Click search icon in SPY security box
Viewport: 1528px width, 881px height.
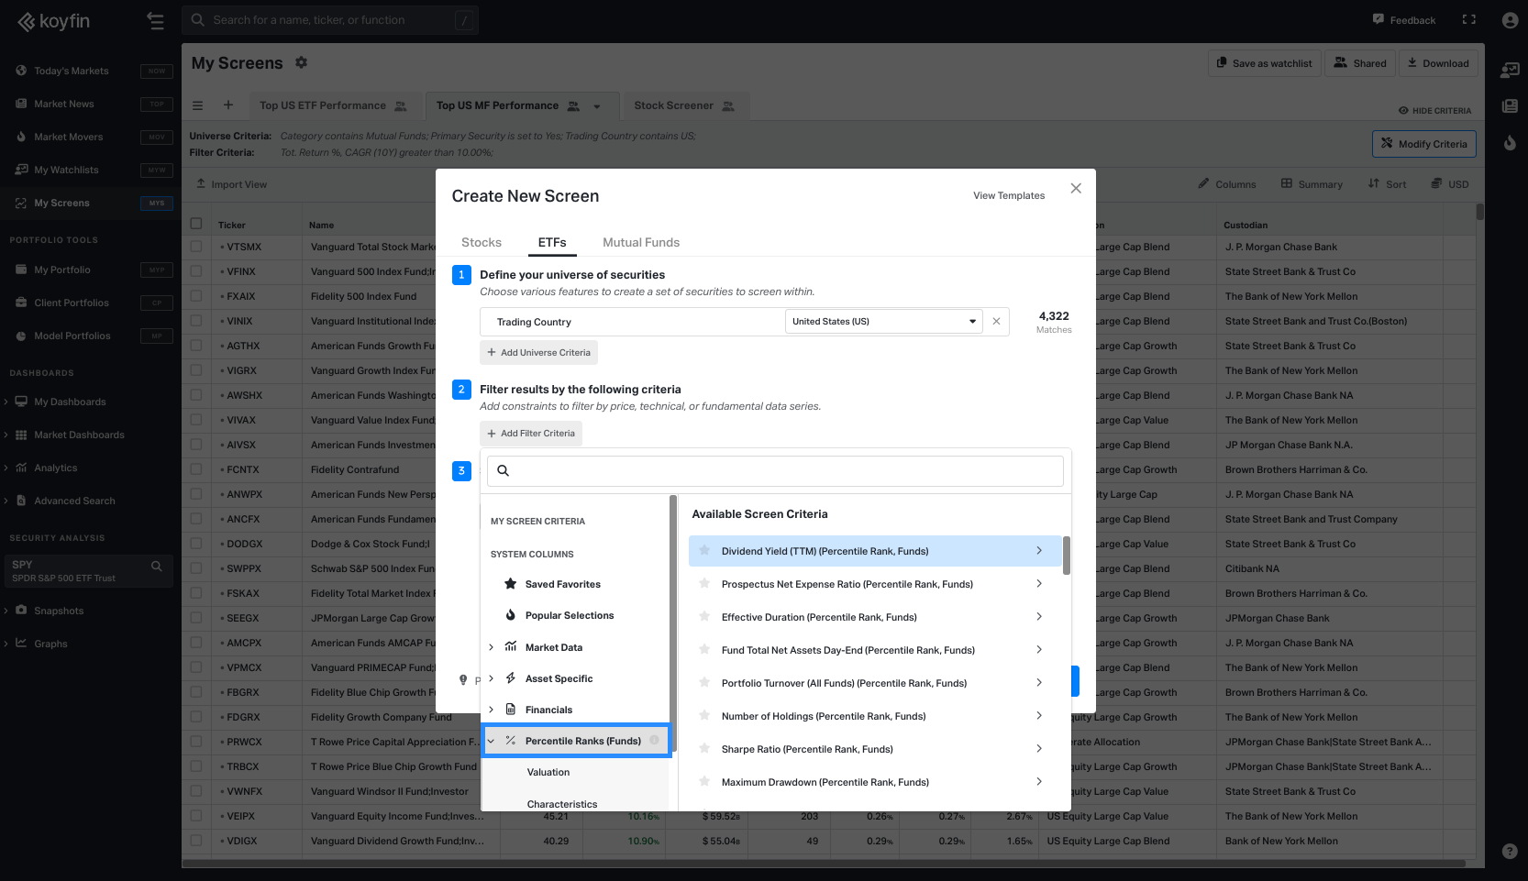coord(157,567)
